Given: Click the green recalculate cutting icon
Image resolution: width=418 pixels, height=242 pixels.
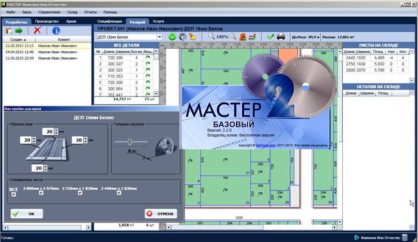Looking at the screenshot, I should coord(173,37).
